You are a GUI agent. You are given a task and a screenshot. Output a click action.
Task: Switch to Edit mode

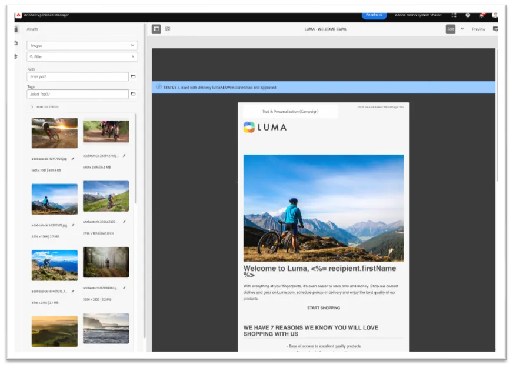451,29
